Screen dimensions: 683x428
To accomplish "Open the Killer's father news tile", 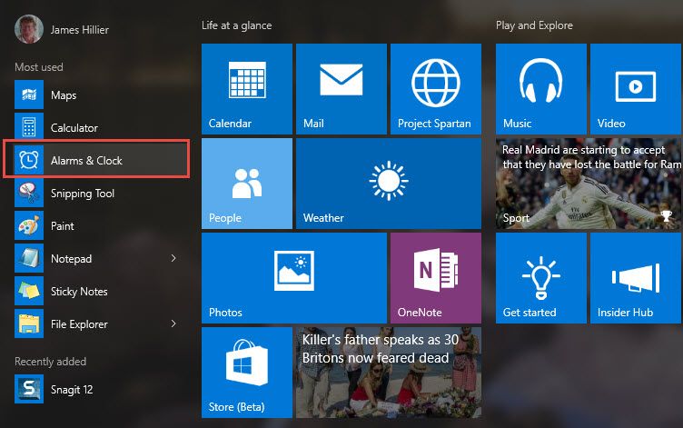I will click(x=389, y=373).
